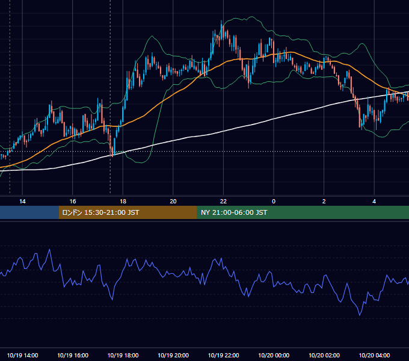
Task: Click hour label 0 on price chart axis
Action: pyautogui.click(x=274, y=202)
